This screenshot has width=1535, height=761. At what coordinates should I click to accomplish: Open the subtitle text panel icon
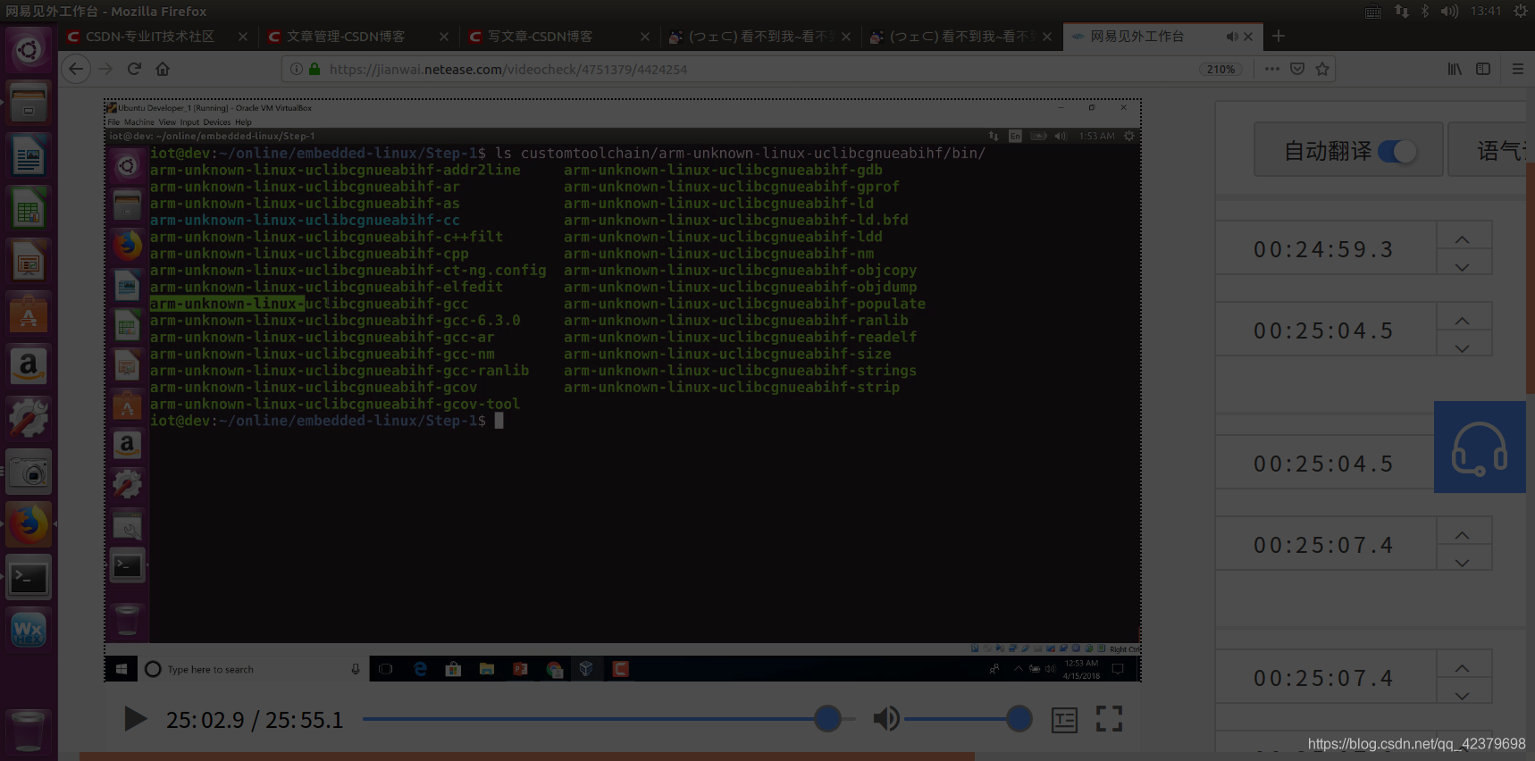coord(1064,720)
